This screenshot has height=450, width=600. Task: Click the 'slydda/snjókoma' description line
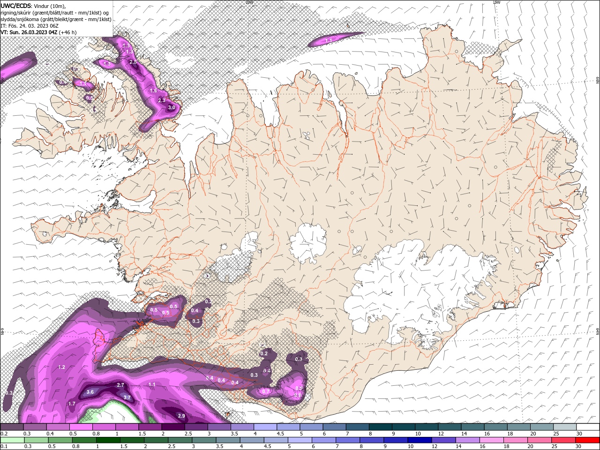pyautogui.click(x=56, y=19)
